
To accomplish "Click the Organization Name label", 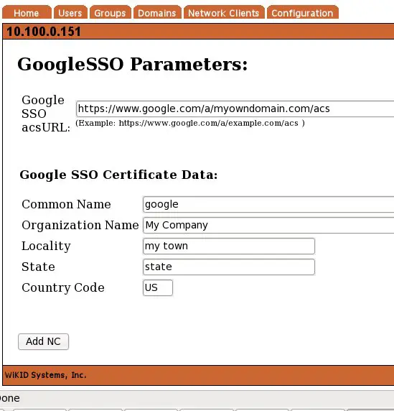I will click(80, 225).
